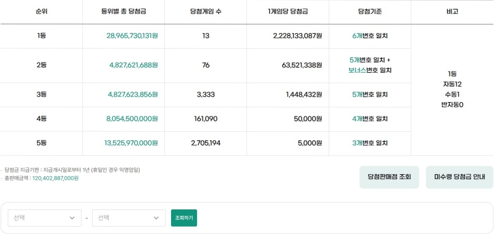Click 자동12 in the 비고 cell

pos(452,84)
